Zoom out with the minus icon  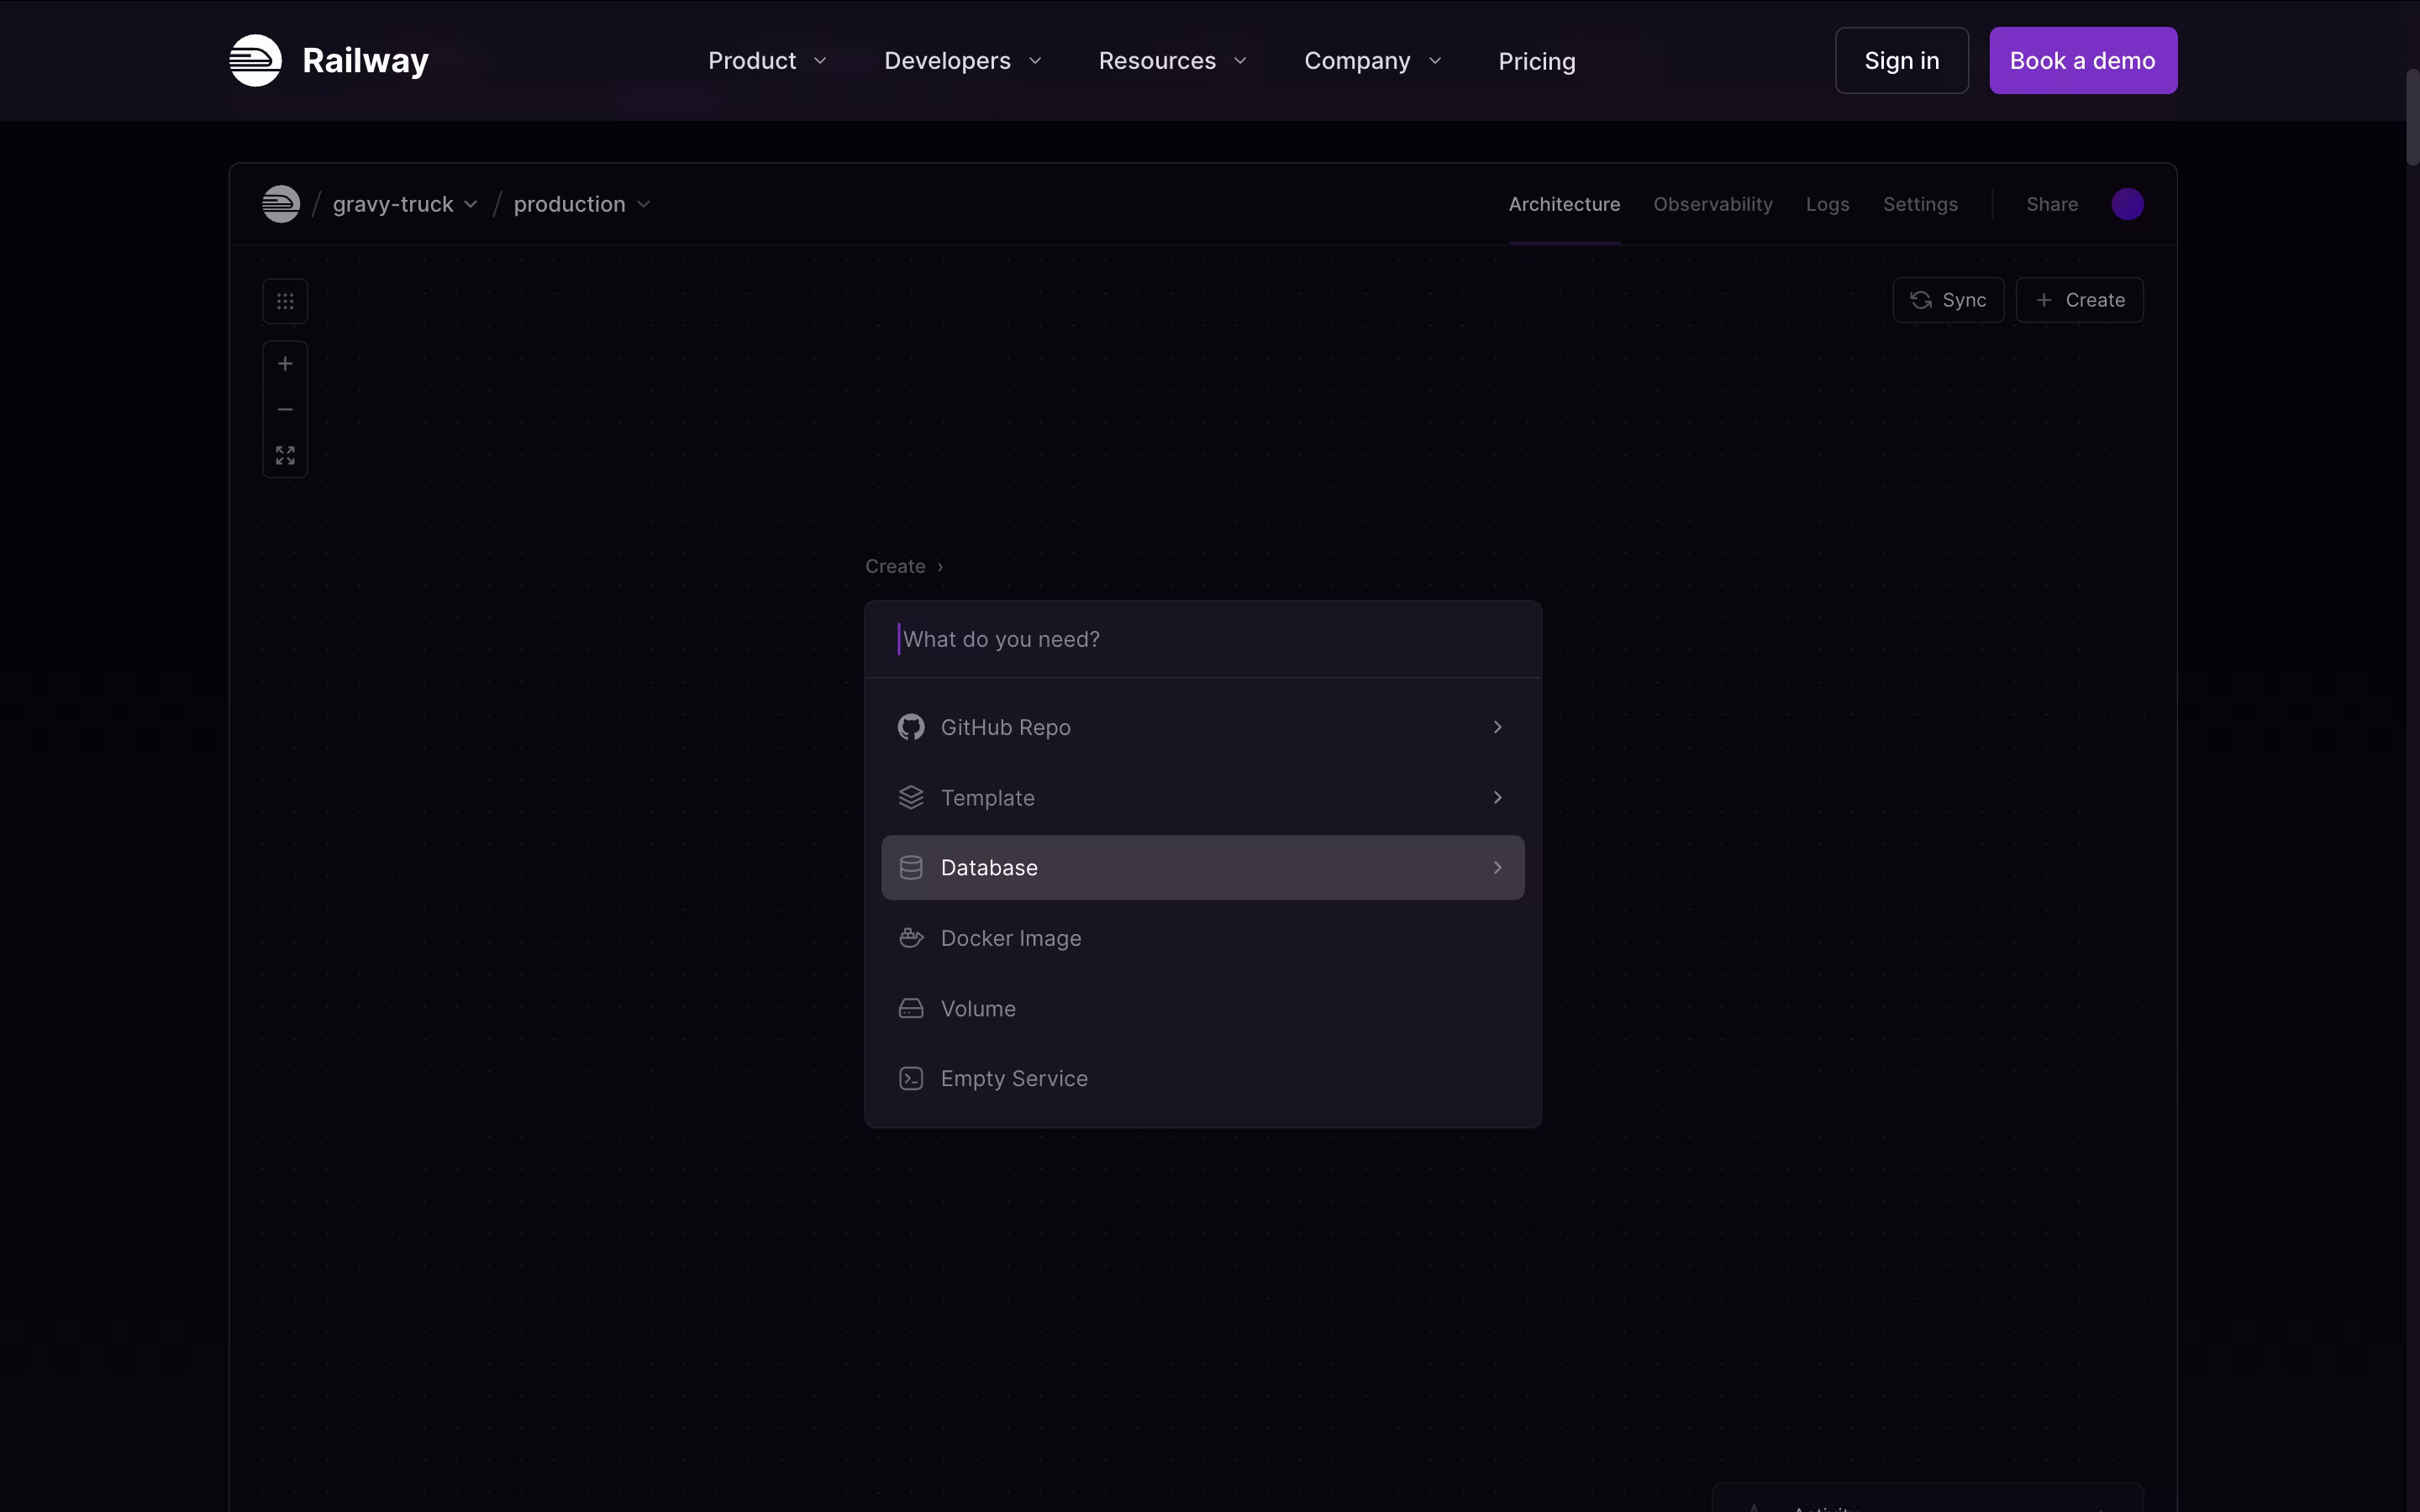coord(285,410)
